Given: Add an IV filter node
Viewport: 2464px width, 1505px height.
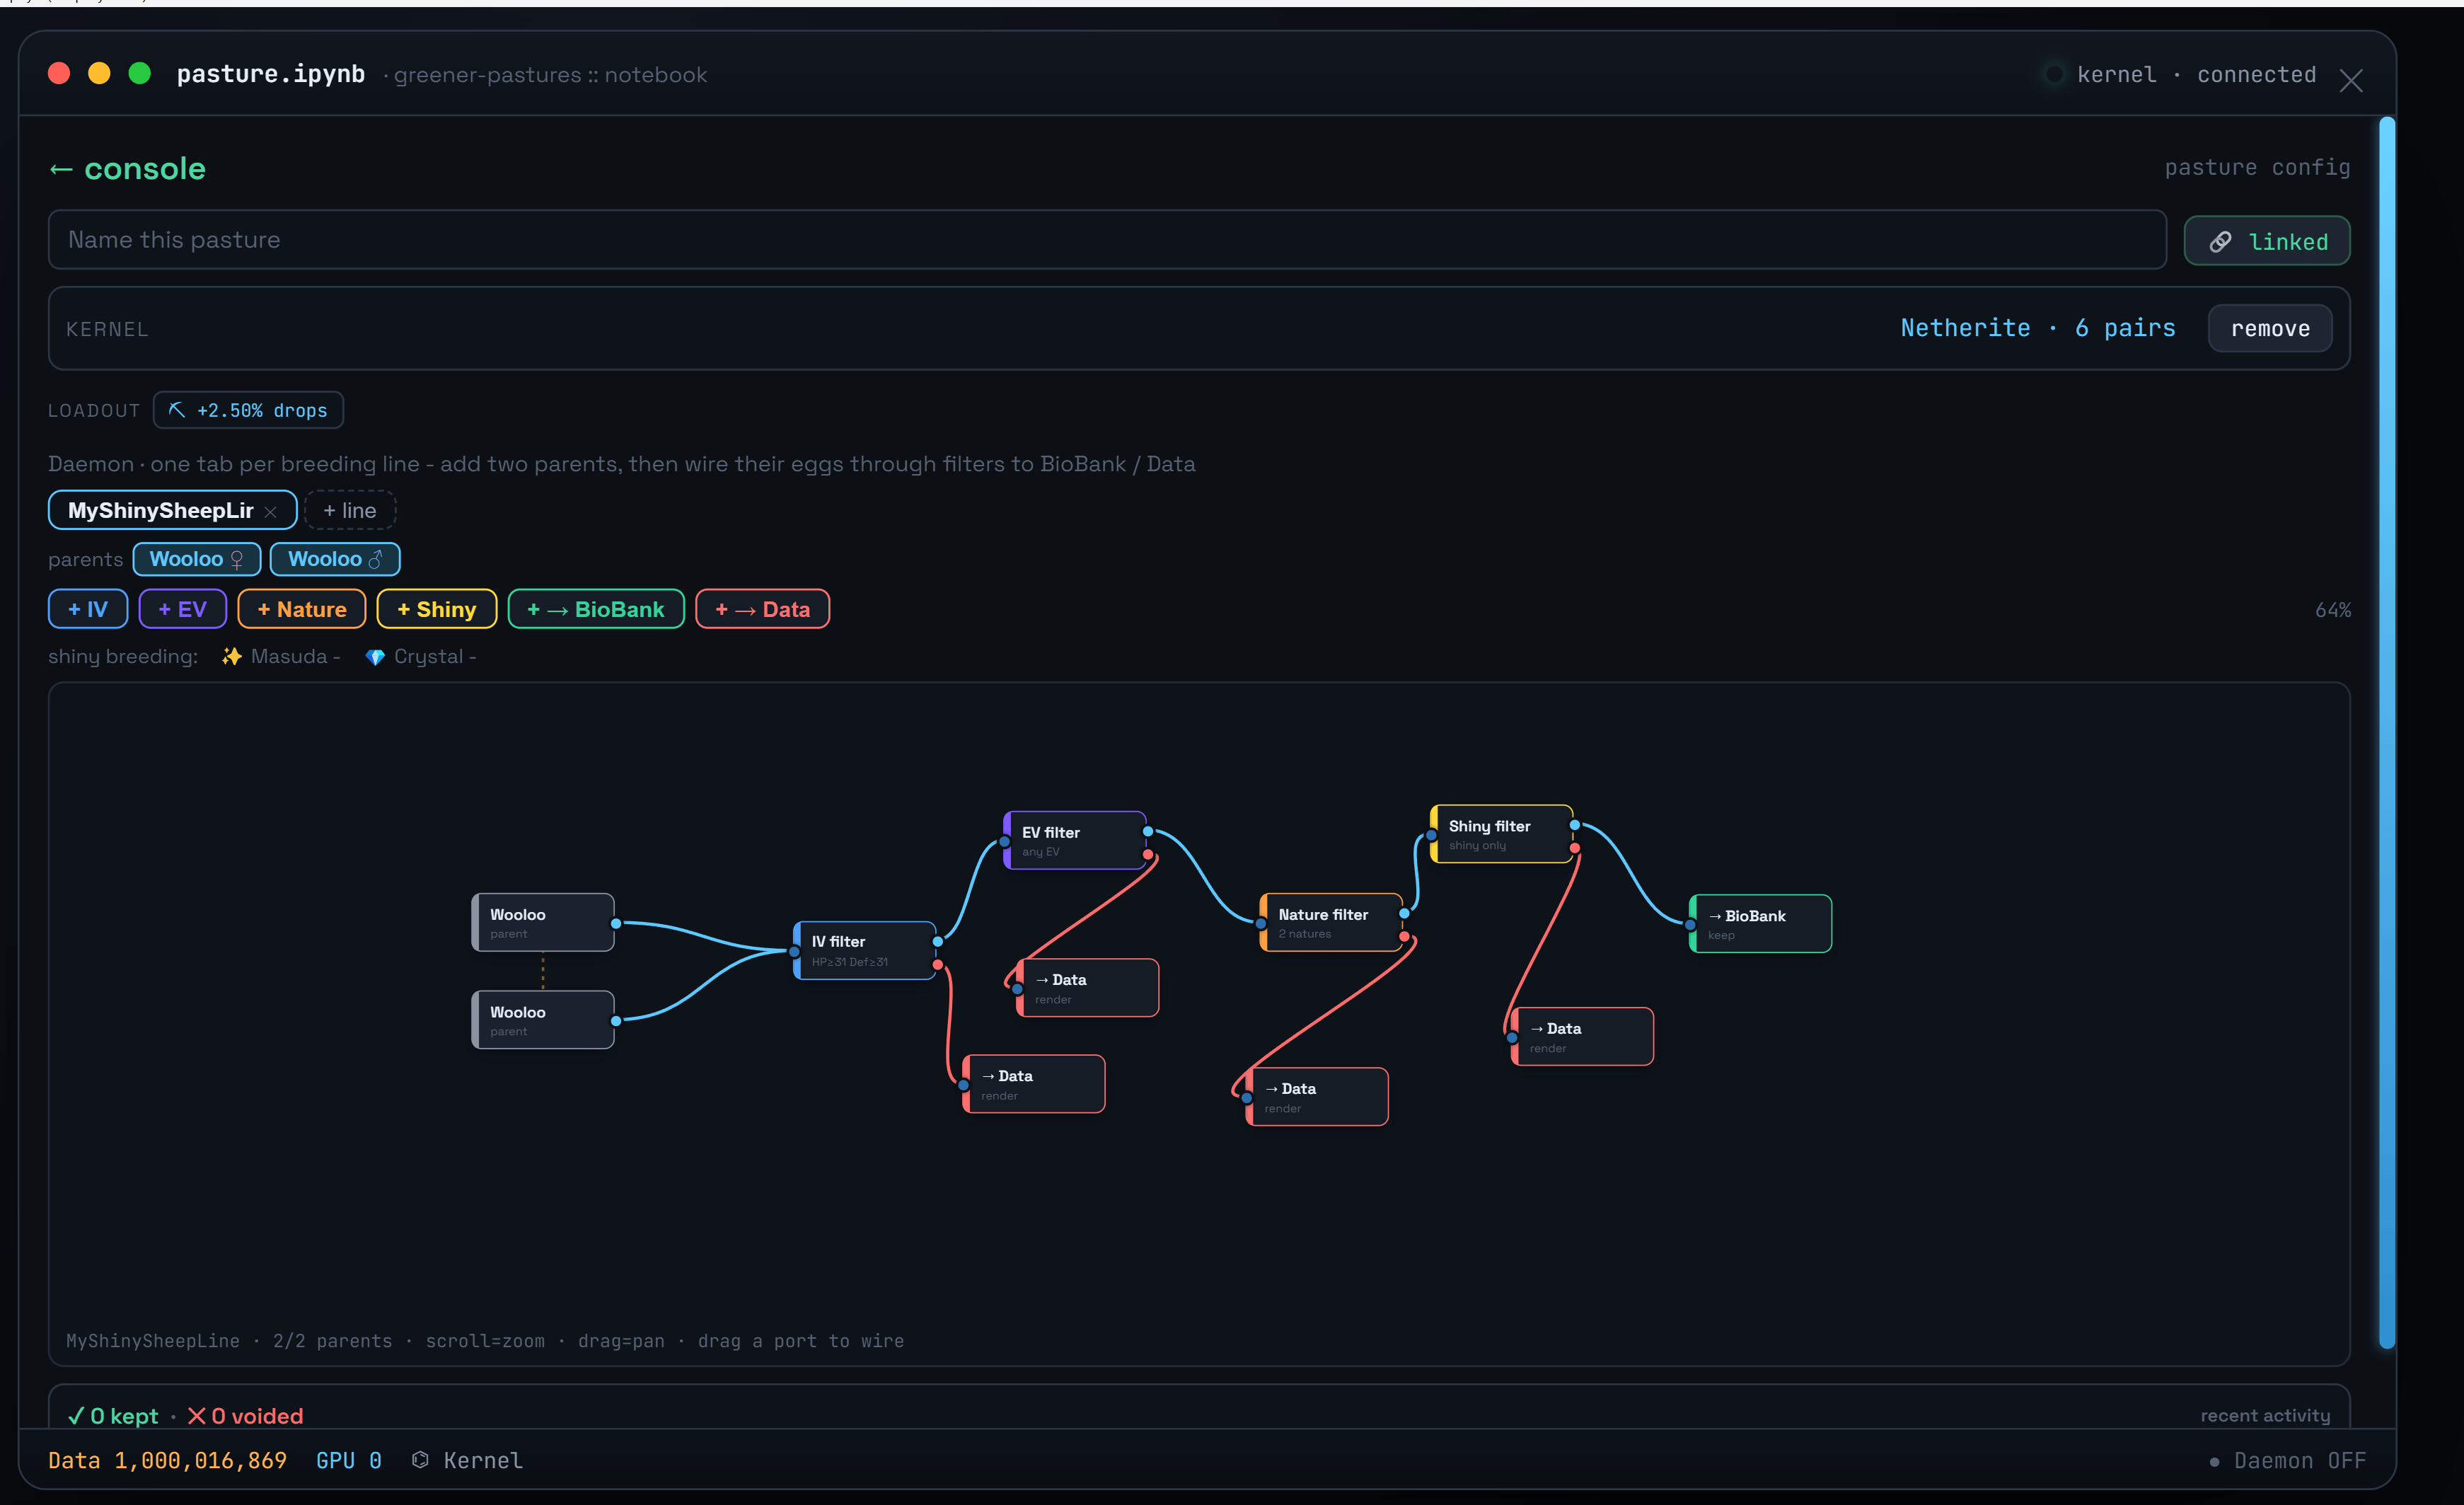Looking at the screenshot, I should pos(88,609).
